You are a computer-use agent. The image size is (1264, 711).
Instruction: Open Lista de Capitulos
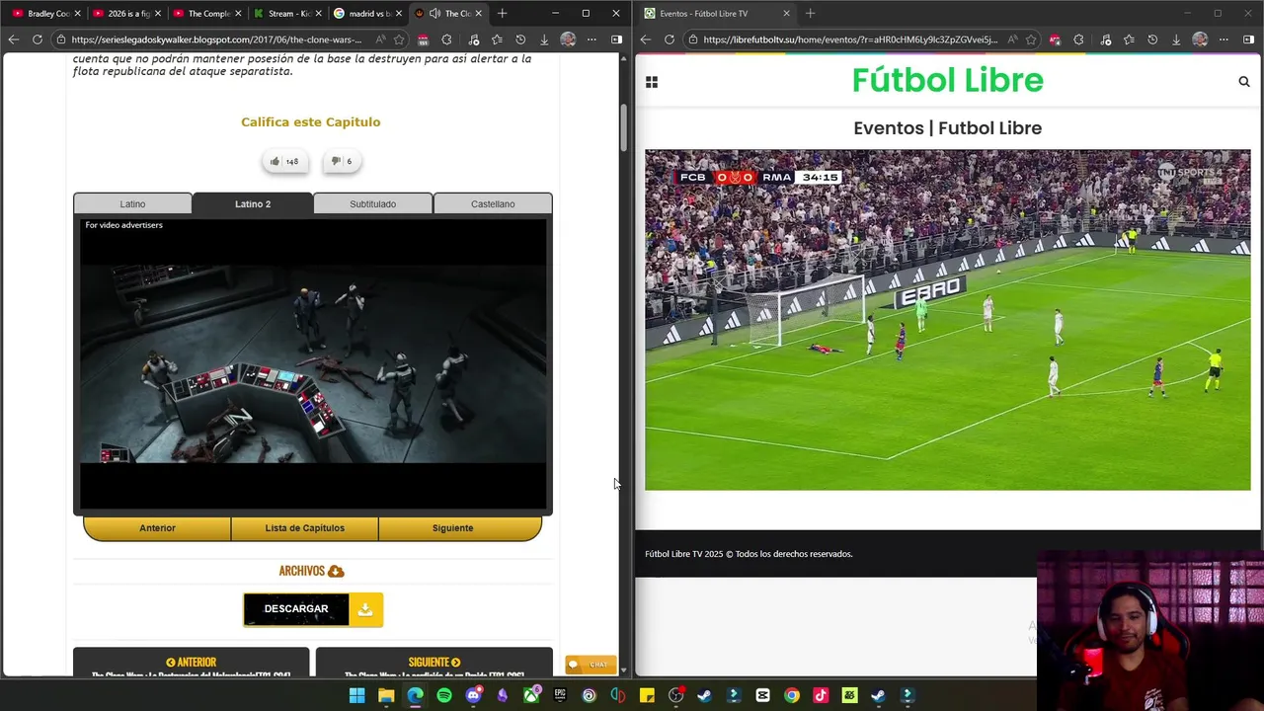pos(304,528)
